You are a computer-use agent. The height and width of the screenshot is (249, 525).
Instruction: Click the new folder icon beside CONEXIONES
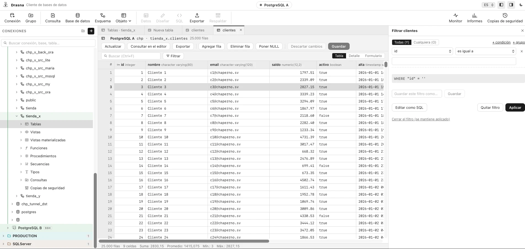83,31
